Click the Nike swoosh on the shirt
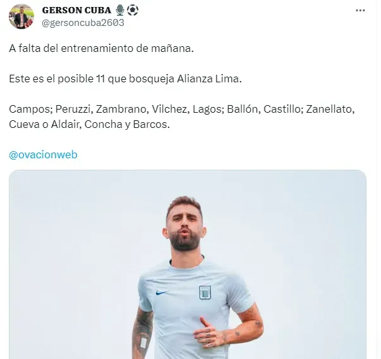The width and height of the screenshot is (381, 359). coord(162,293)
